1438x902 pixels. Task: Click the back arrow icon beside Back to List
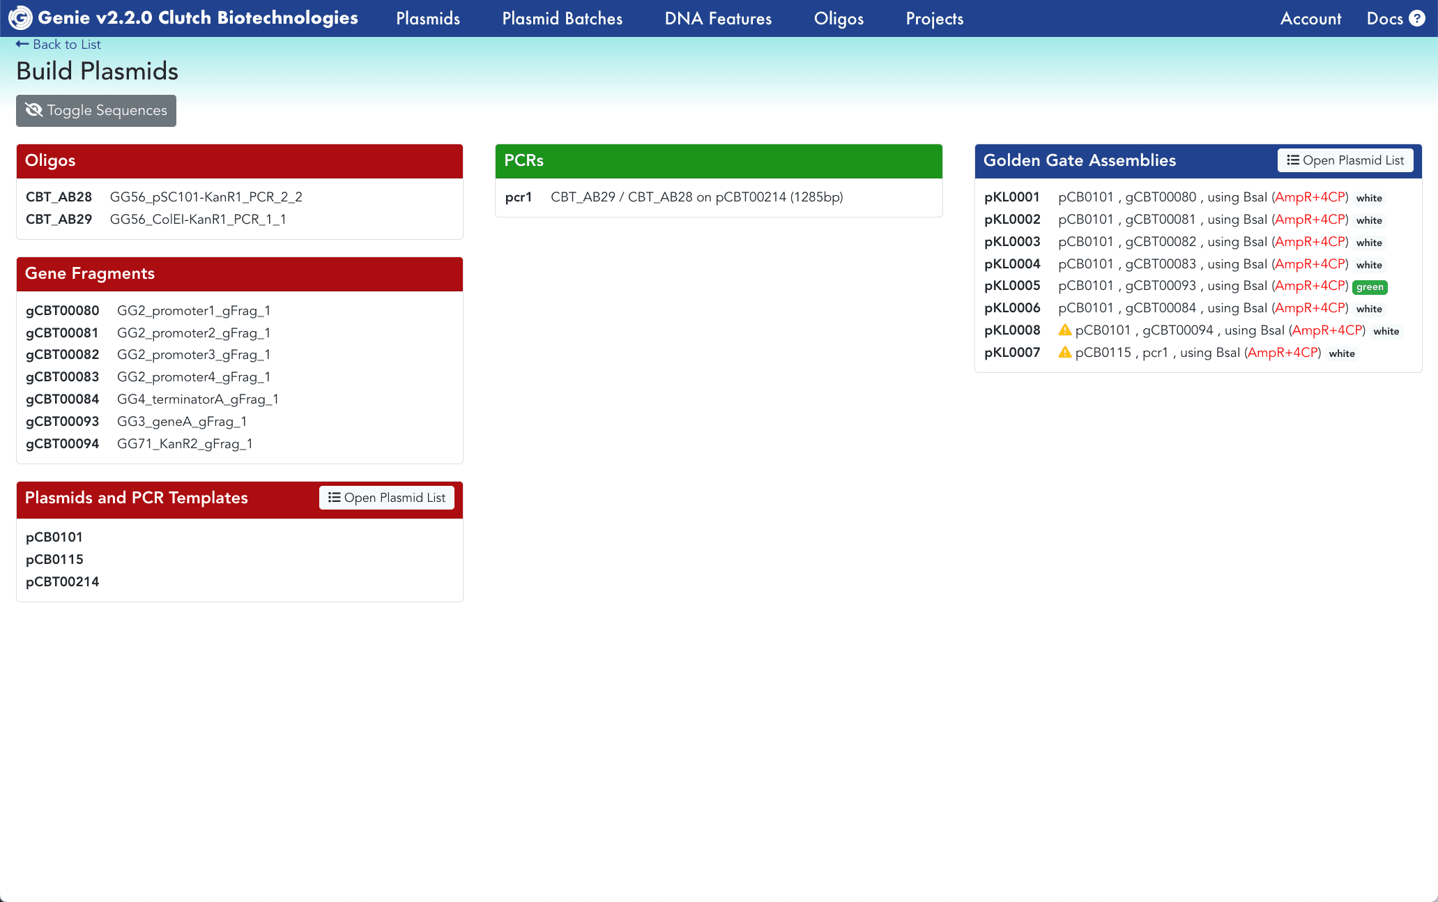coord(22,44)
